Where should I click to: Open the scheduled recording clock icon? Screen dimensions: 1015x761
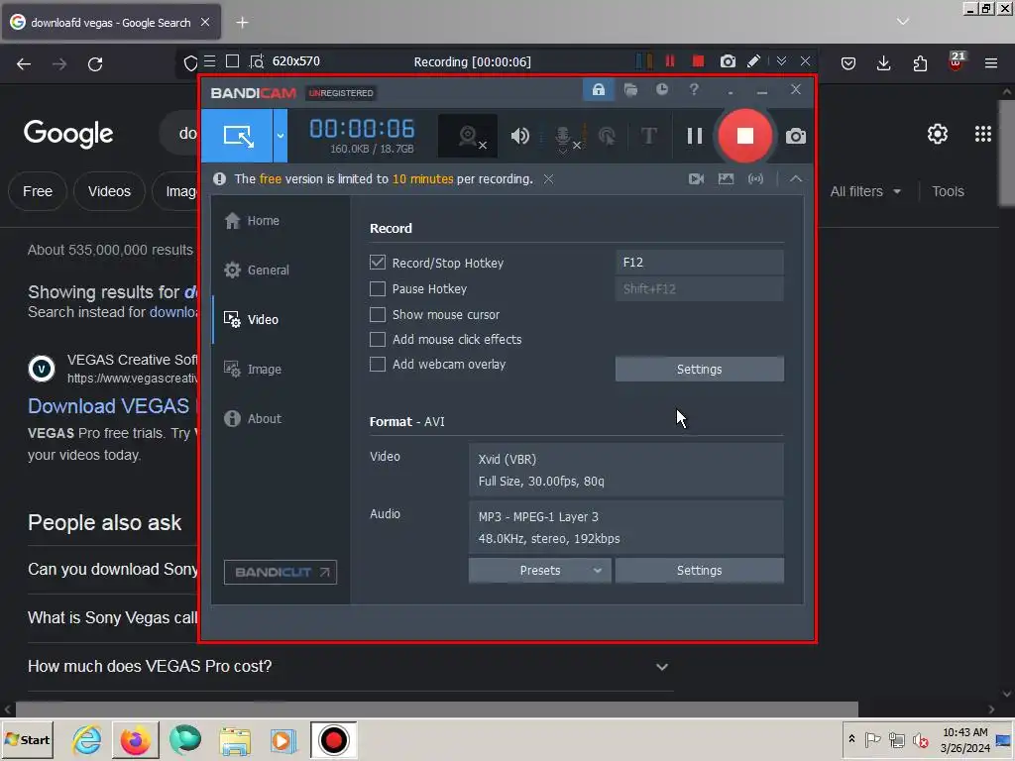[x=661, y=89]
